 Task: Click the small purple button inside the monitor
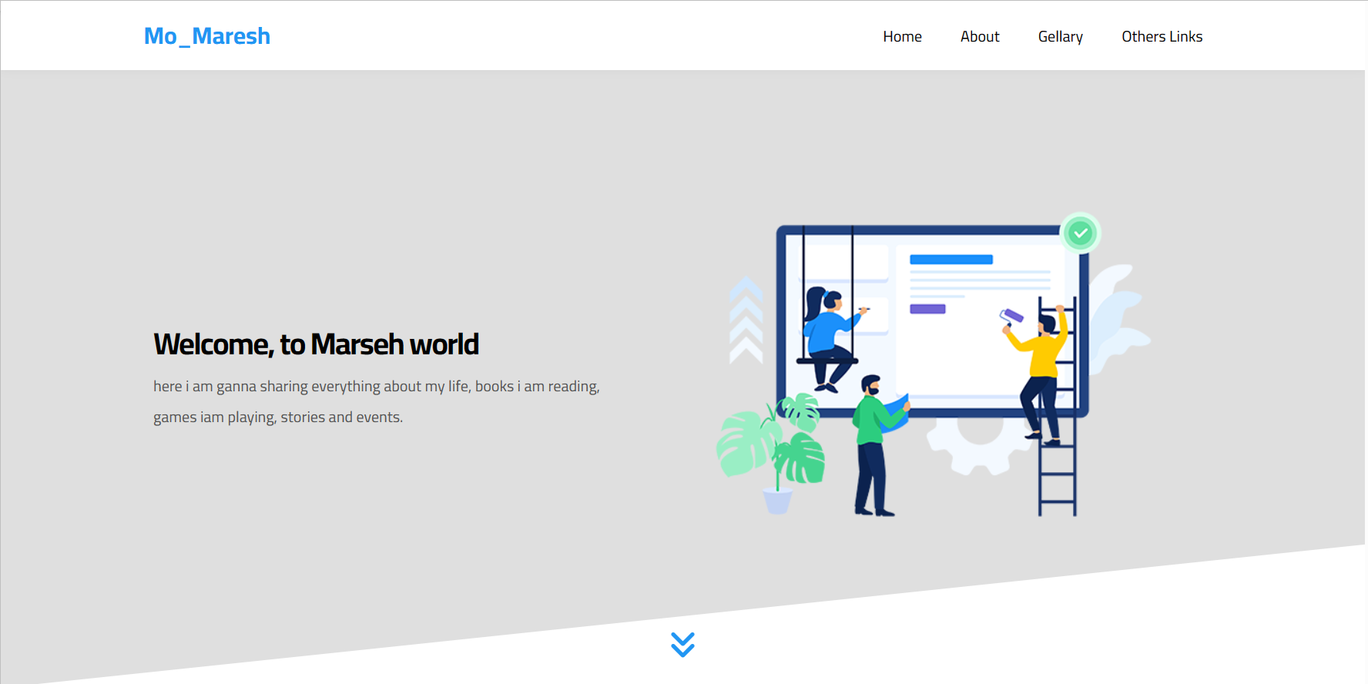click(x=927, y=309)
